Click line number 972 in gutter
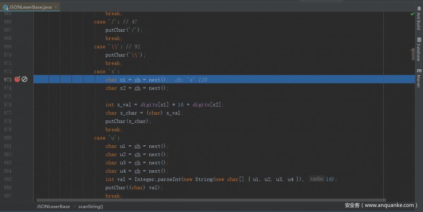The height and width of the screenshot is (212, 423). (x=8, y=71)
